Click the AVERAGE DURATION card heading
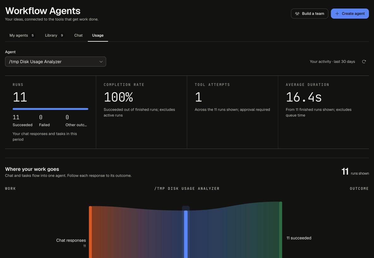The image size is (374, 258). (x=307, y=85)
